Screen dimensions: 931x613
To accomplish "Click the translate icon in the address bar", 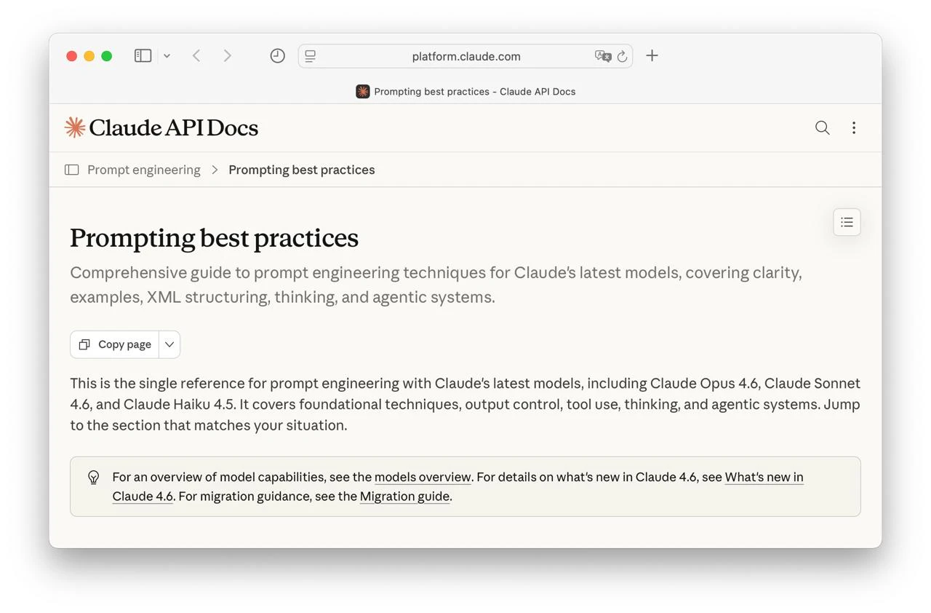I will click(x=603, y=56).
